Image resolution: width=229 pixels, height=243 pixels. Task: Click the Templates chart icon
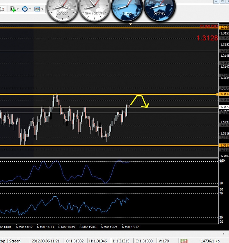coord(37,9)
